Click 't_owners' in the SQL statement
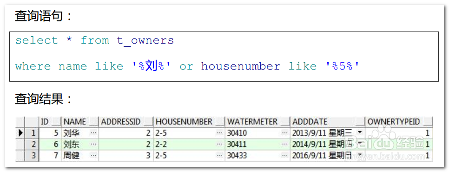Screen dimensions: 449x172 click(x=145, y=41)
